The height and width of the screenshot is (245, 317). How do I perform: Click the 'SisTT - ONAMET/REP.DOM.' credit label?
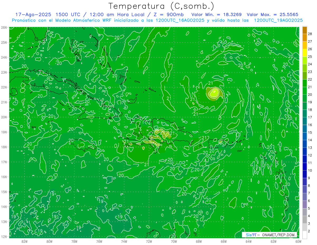269,235
